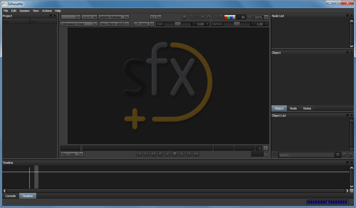Click the fps input field

click(x=257, y=154)
